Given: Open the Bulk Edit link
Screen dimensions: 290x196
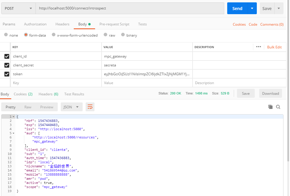Looking at the screenshot, I should 274,47.
